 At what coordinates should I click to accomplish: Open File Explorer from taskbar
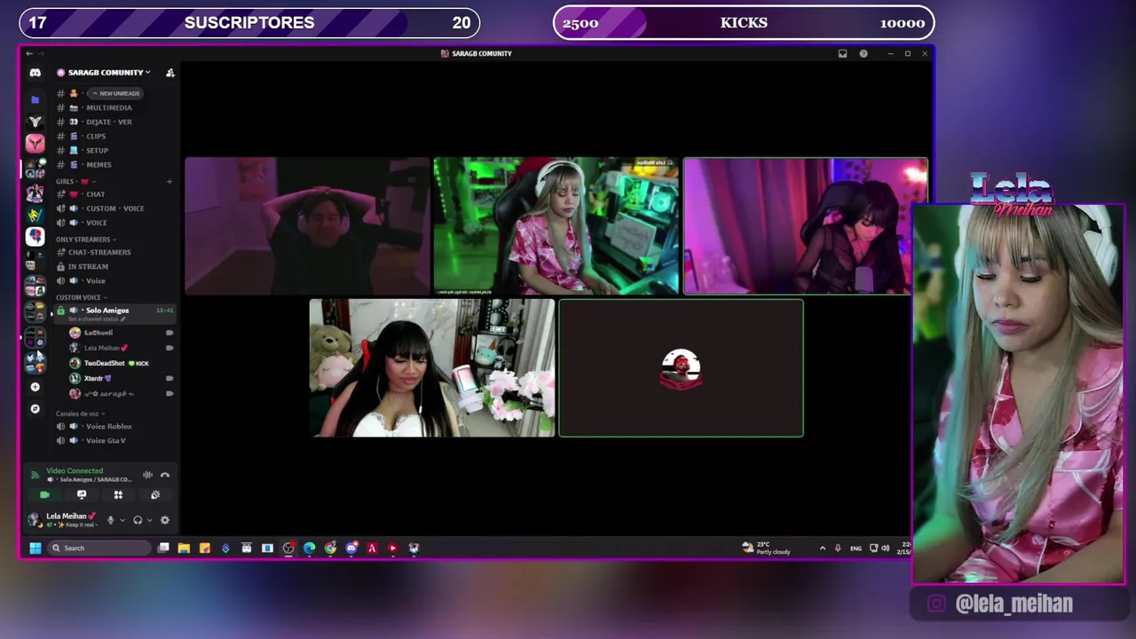pos(184,548)
